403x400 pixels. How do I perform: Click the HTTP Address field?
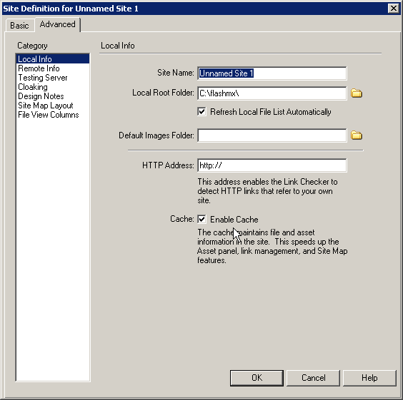272,165
